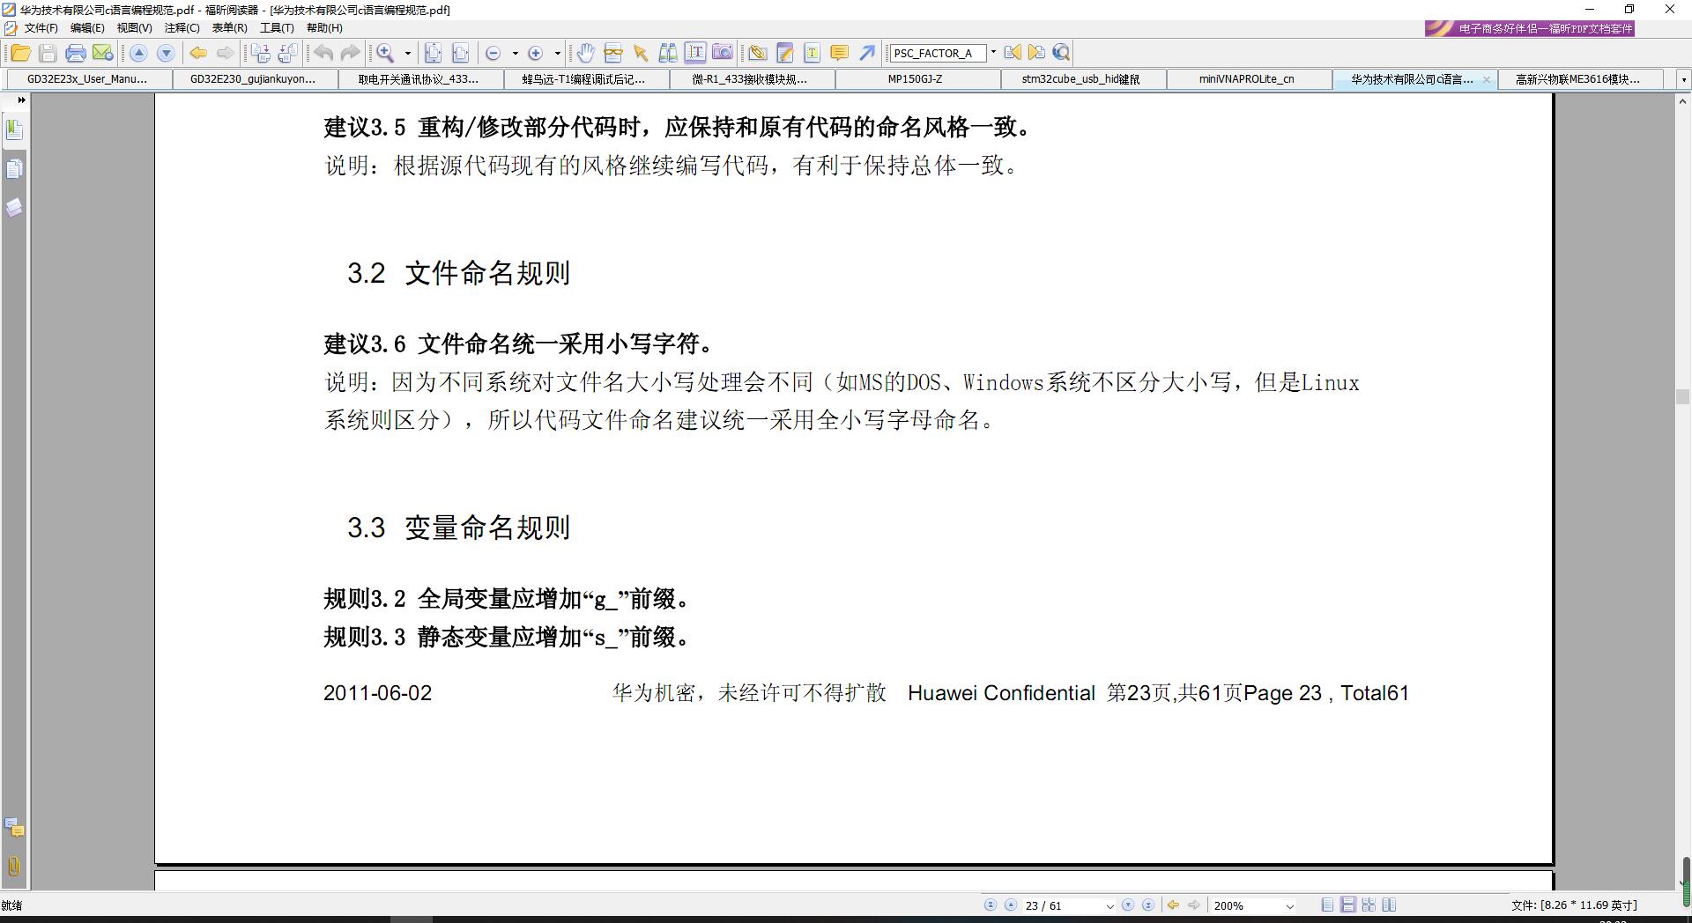The image size is (1692, 923).
Task: Expand the PSC_FACTOR_A search dropdown
Action: (993, 53)
